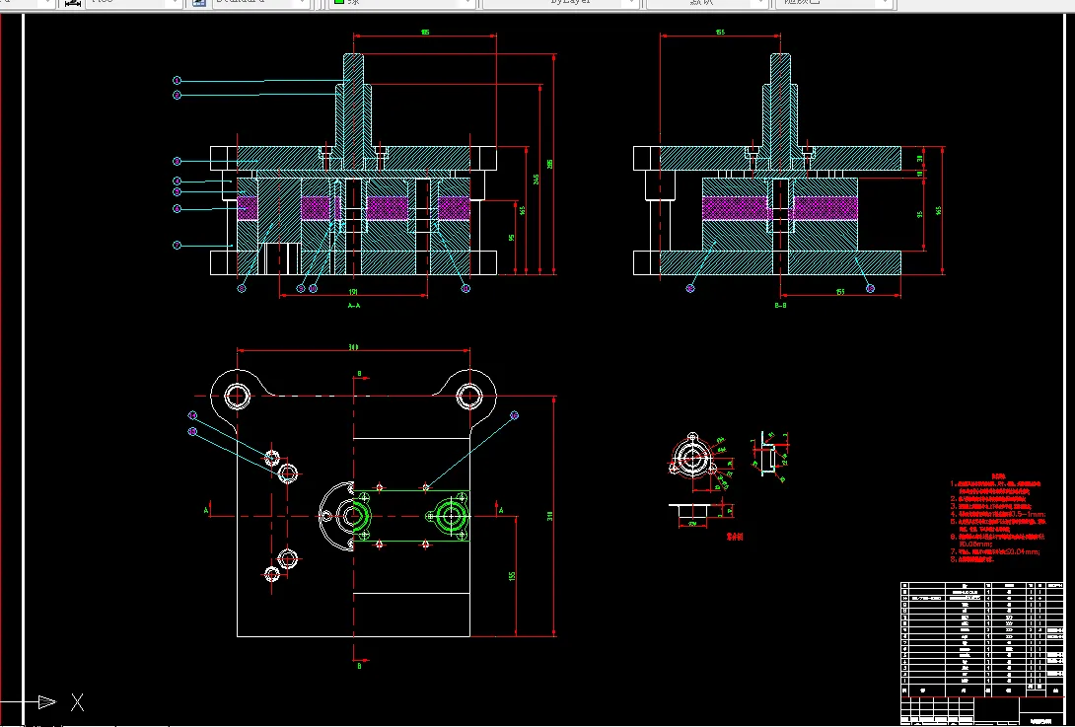Select part balloon 3 in section A-A
Image resolution: width=1075 pixels, height=727 pixels.
coord(177,161)
